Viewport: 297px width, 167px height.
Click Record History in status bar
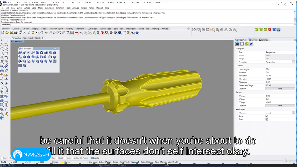147,162
